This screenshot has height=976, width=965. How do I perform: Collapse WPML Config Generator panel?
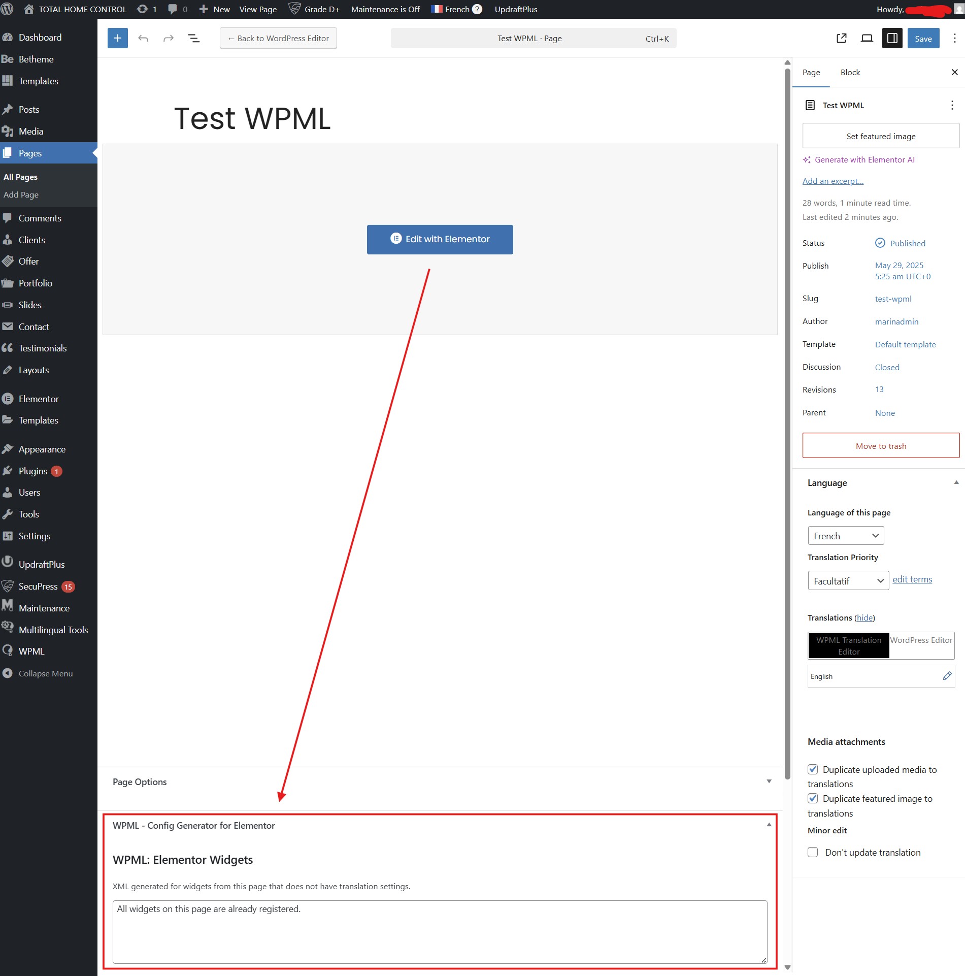click(769, 825)
